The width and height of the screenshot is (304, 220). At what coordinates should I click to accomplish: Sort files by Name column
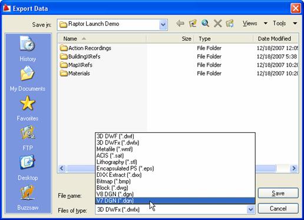click(102, 39)
